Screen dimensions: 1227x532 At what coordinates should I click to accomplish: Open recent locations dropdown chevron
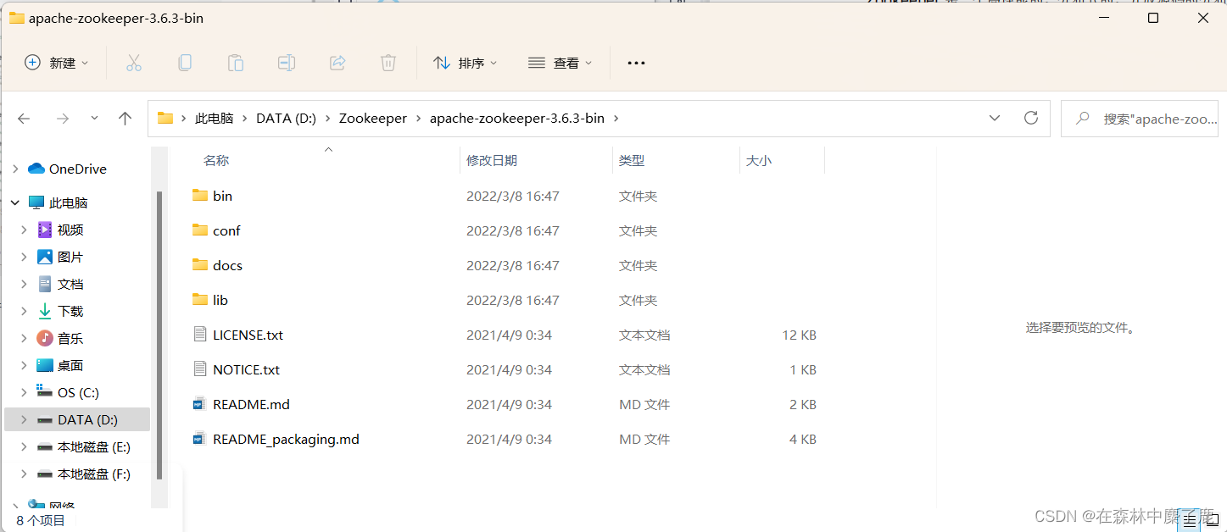[94, 119]
